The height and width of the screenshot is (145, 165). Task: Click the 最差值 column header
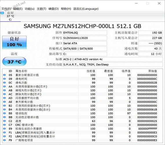click(x=108, y=71)
